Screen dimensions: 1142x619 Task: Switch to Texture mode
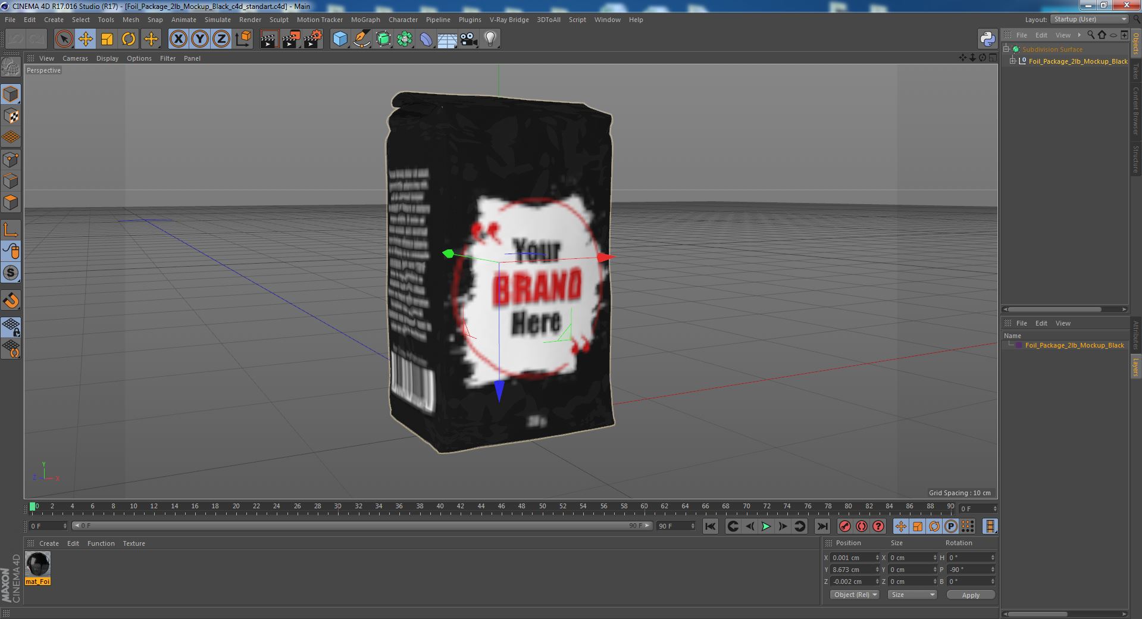[x=11, y=116]
